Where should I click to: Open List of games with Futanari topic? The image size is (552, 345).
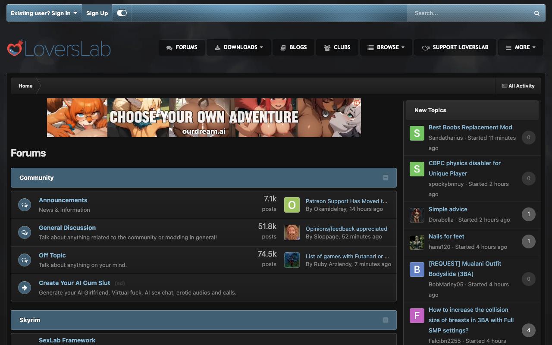click(347, 256)
